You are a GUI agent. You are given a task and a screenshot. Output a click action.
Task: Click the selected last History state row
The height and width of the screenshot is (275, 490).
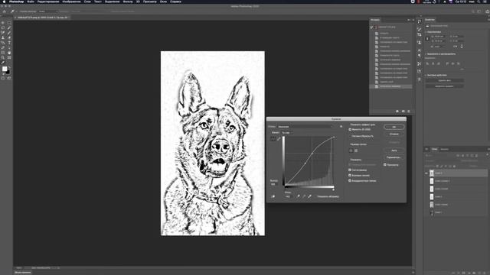click(390, 86)
